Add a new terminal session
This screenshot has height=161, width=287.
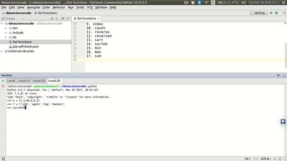3,80
